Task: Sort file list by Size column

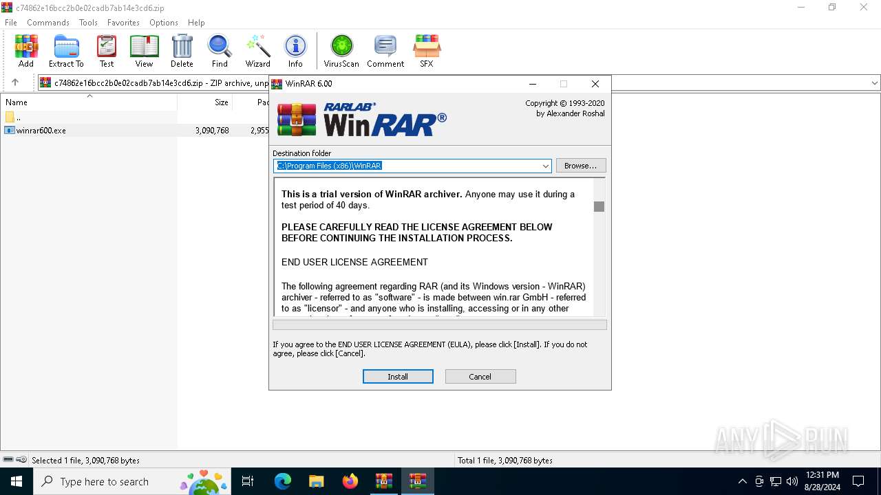Action: click(205, 102)
